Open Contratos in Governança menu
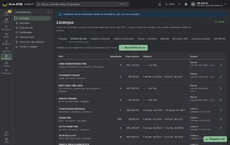 coord(32,23)
